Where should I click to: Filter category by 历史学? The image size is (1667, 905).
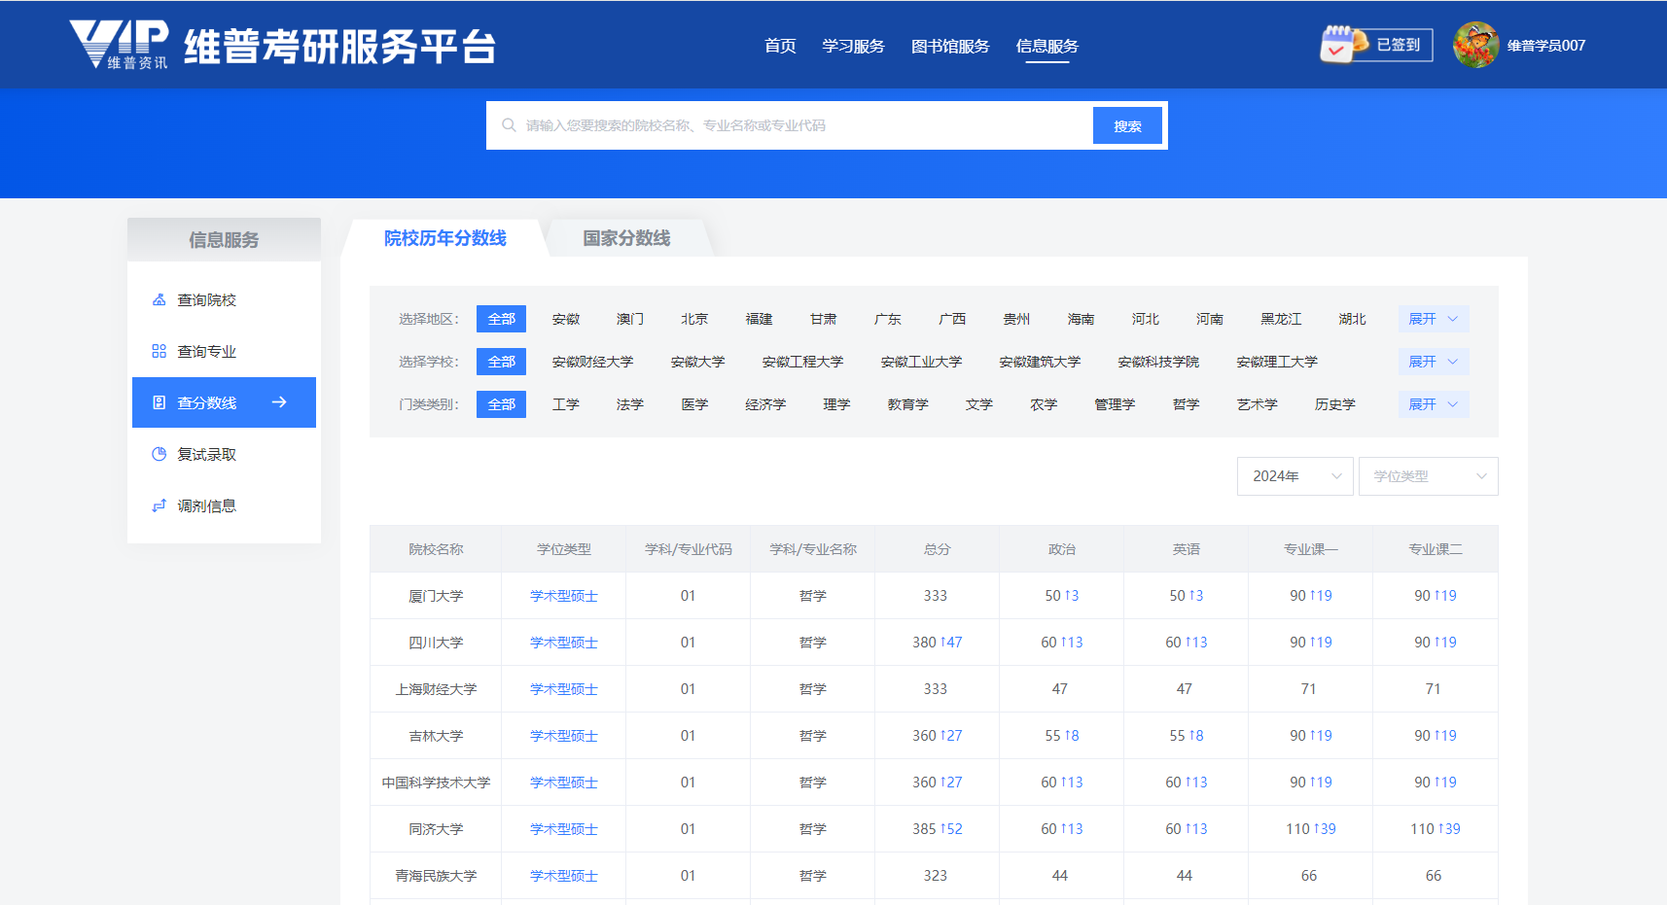[x=1334, y=404]
